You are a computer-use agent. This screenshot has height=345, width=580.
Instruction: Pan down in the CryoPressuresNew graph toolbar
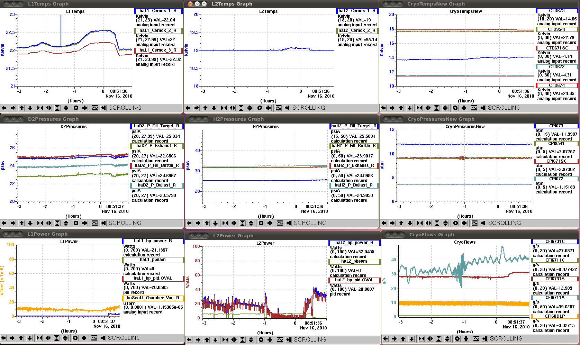point(410,223)
